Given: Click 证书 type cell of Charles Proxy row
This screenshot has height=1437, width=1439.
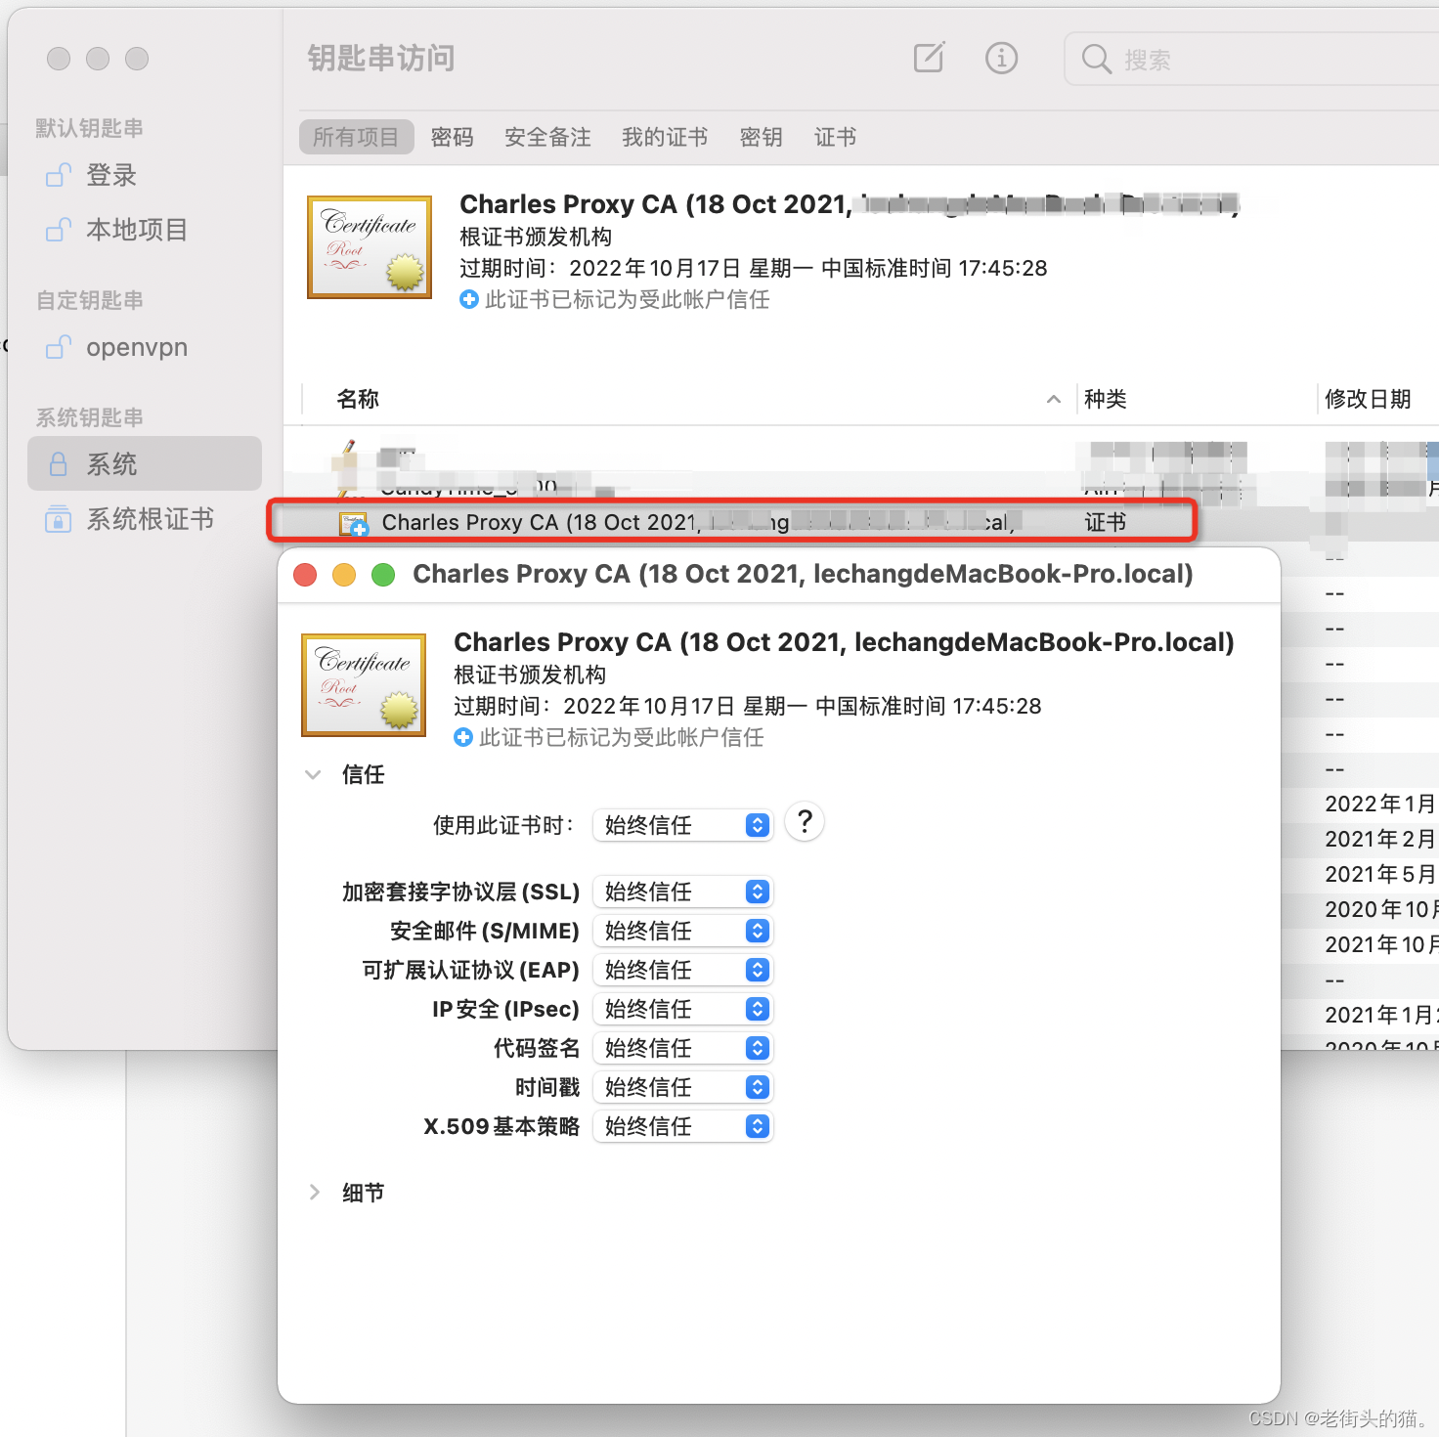Looking at the screenshot, I should tap(1106, 522).
